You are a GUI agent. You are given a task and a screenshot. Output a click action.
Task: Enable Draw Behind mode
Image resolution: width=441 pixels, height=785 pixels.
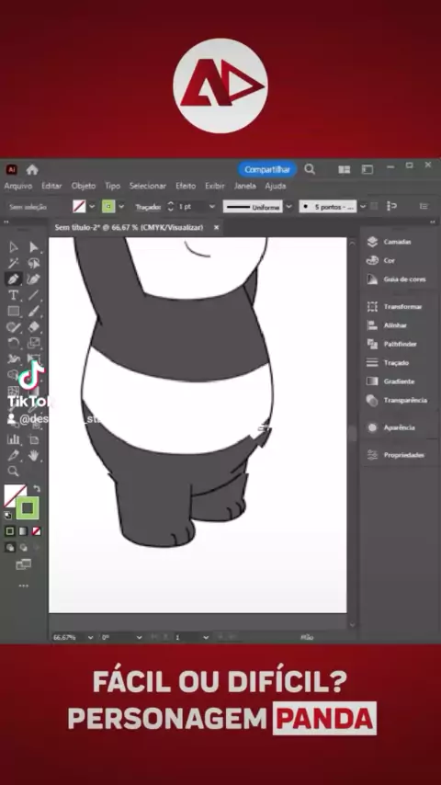point(24,548)
